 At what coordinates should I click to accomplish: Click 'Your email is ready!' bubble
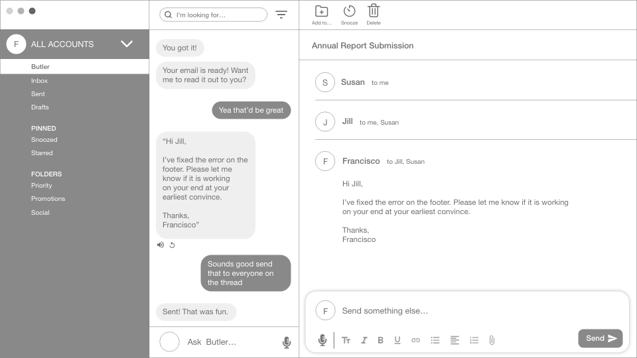point(206,75)
